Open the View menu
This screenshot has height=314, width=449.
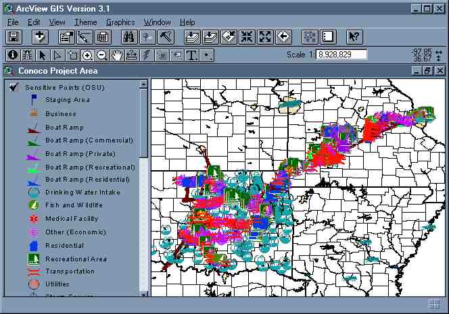pos(57,22)
